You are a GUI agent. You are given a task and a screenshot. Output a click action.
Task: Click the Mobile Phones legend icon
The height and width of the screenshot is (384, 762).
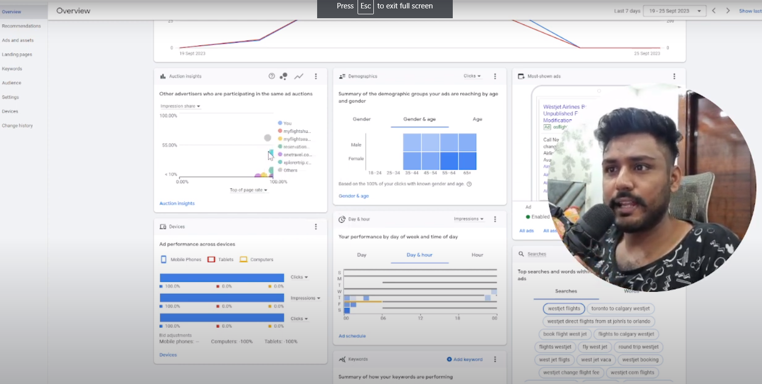(164, 259)
